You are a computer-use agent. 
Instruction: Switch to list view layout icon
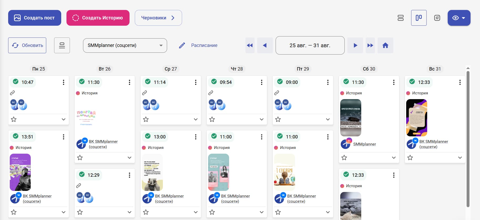click(401, 18)
